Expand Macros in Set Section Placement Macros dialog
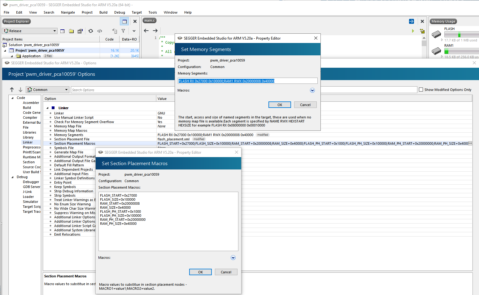Screen dimensions: 479x295 point(233,258)
